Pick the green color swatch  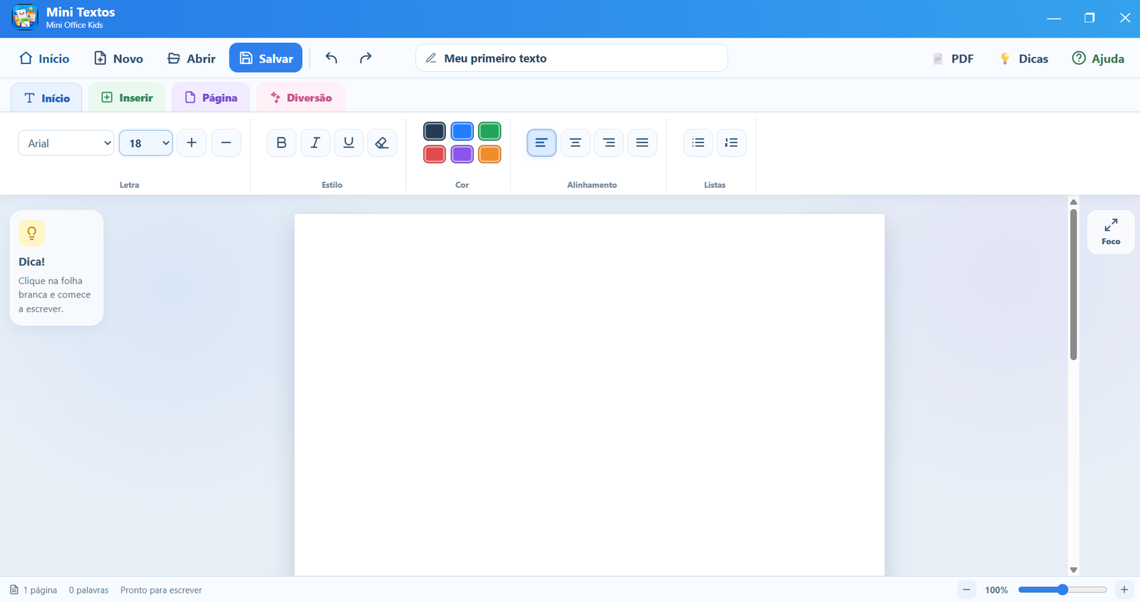click(489, 132)
